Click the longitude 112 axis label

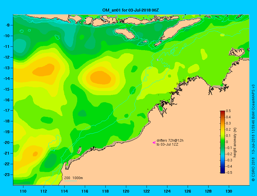pos(44,191)
